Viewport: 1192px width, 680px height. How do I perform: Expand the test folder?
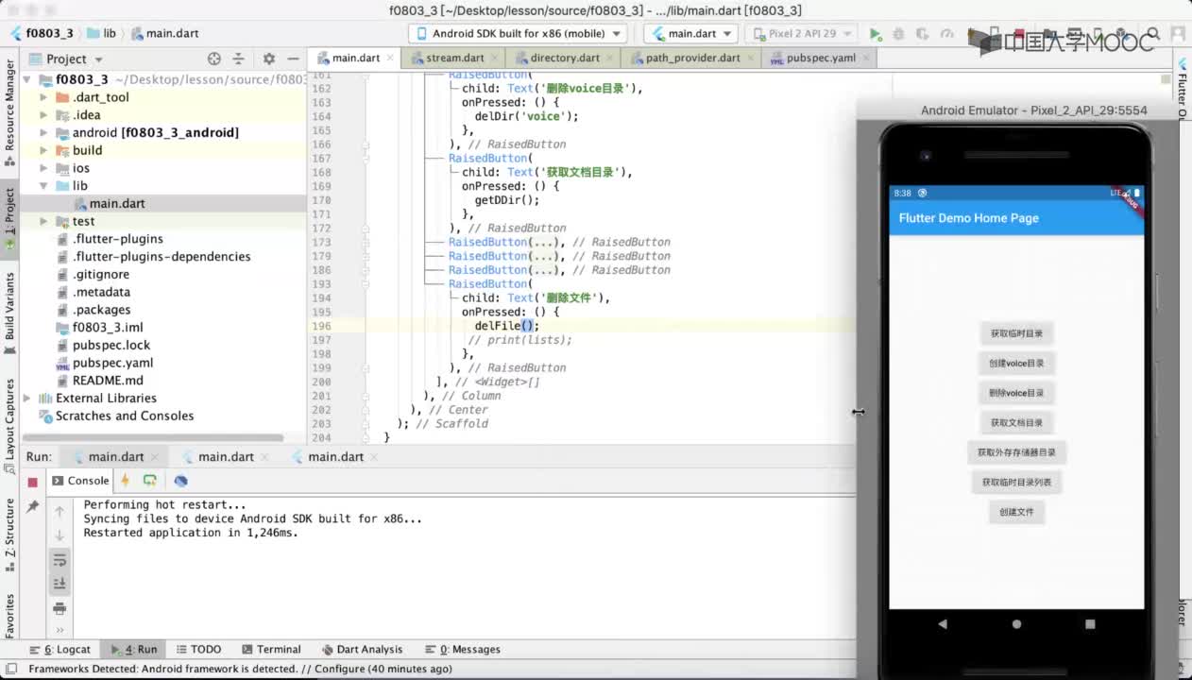pos(43,222)
